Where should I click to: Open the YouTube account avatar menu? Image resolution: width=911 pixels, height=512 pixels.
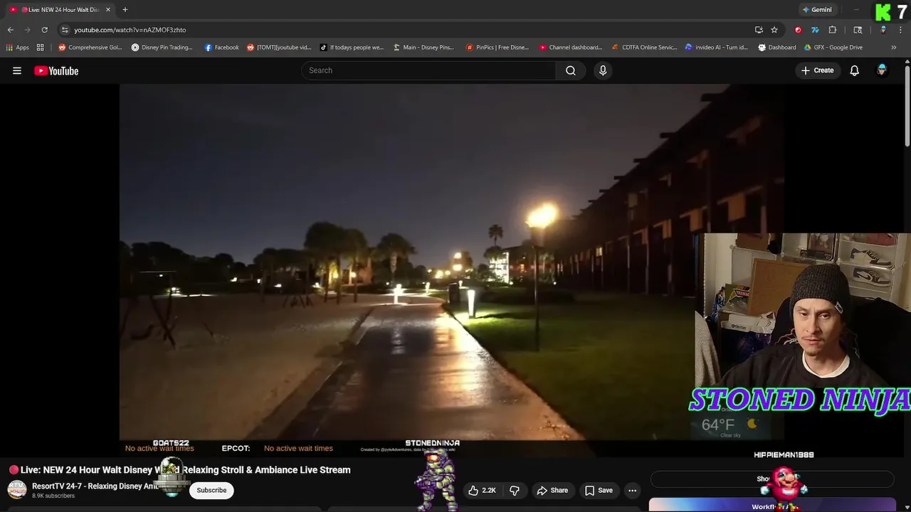[882, 70]
